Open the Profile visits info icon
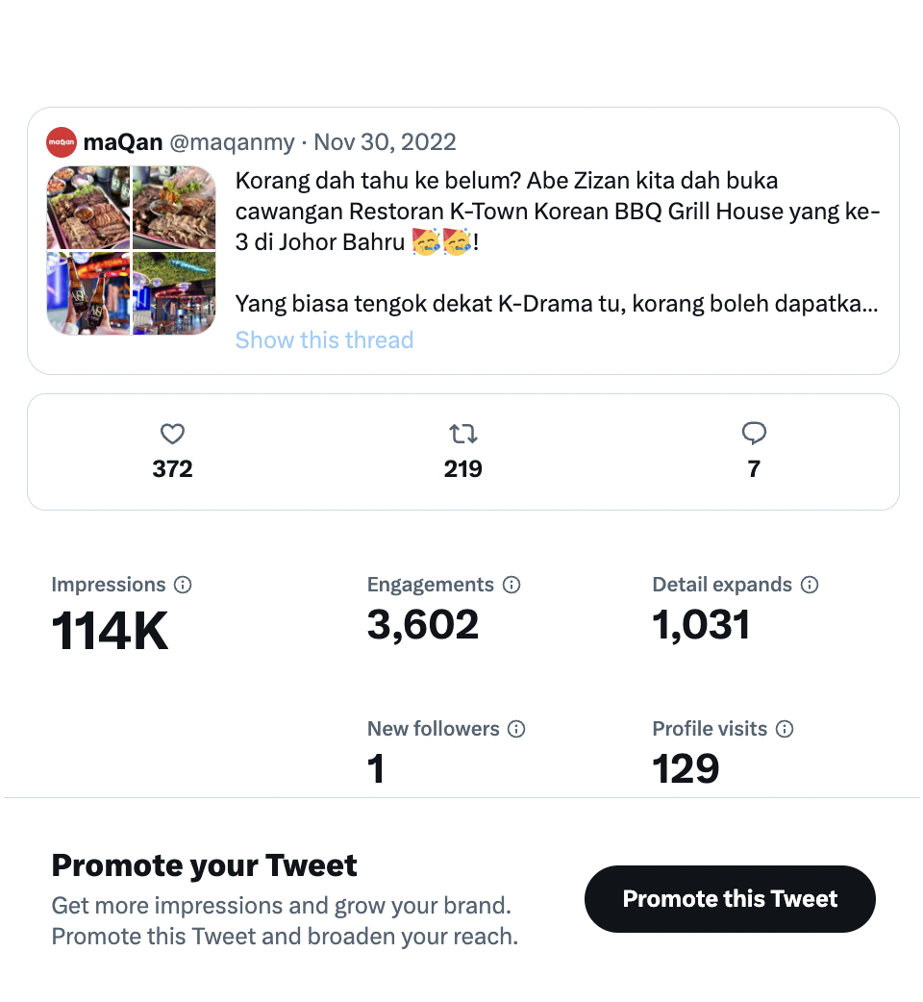Image resolution: width=923 pixels, height=1002 pixels. (x=785, y=729)
